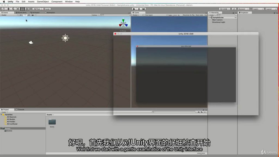This screenshot has height=157, width=279.
Task: Select the Move tool
Action: tap(8, 9)
